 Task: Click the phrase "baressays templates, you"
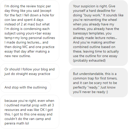(x=92, y=33)
